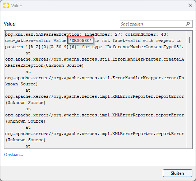Screen dimensions: 196x181
Task: Click the 'known Source)' line
Action: click(x=22, y=84)
